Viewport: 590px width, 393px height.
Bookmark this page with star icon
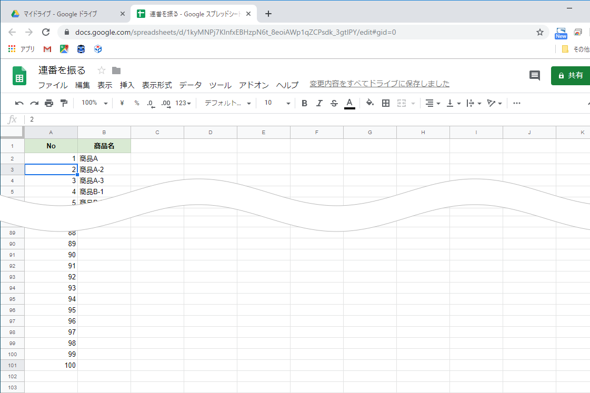(540, 32)
